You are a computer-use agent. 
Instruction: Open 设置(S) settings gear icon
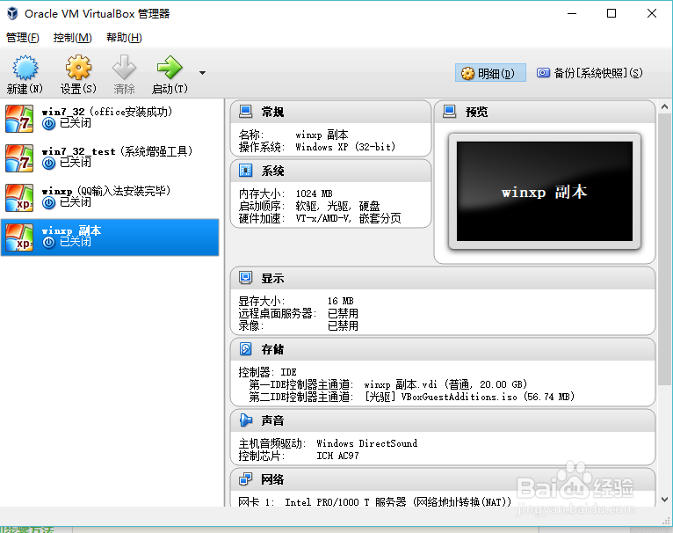[x=78, y=68]
